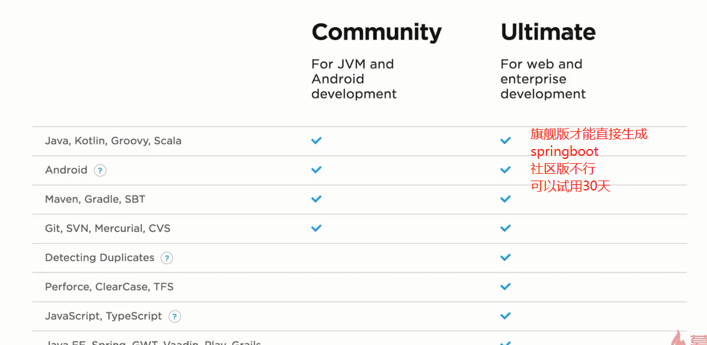This screenshot has width=707, height=345.
Task: Click the Community edition heading
Action: (376, 33)
